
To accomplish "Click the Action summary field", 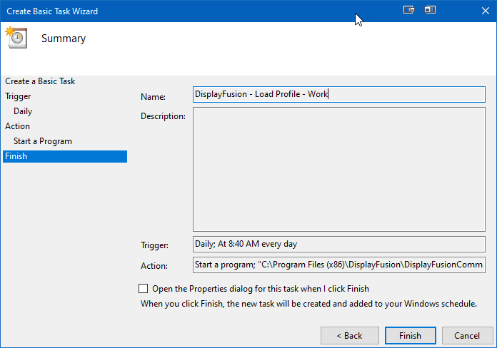I will point(339,265).
